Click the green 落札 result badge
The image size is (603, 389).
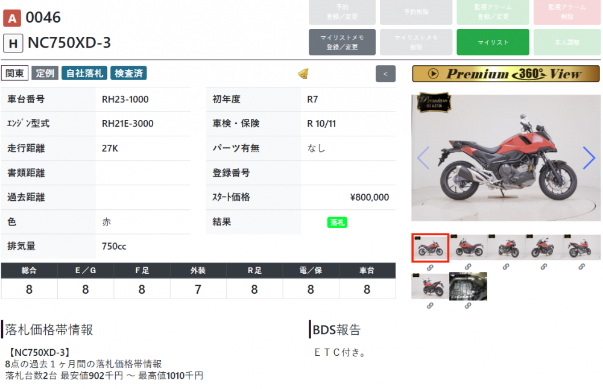336,223
